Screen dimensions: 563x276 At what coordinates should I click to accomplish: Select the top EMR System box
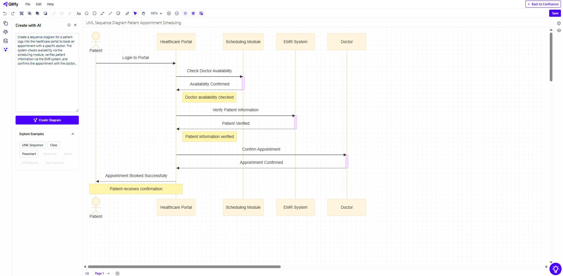[x=295, y=42]
